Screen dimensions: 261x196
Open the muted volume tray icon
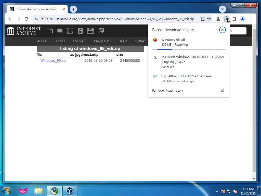tap(235, 191)
